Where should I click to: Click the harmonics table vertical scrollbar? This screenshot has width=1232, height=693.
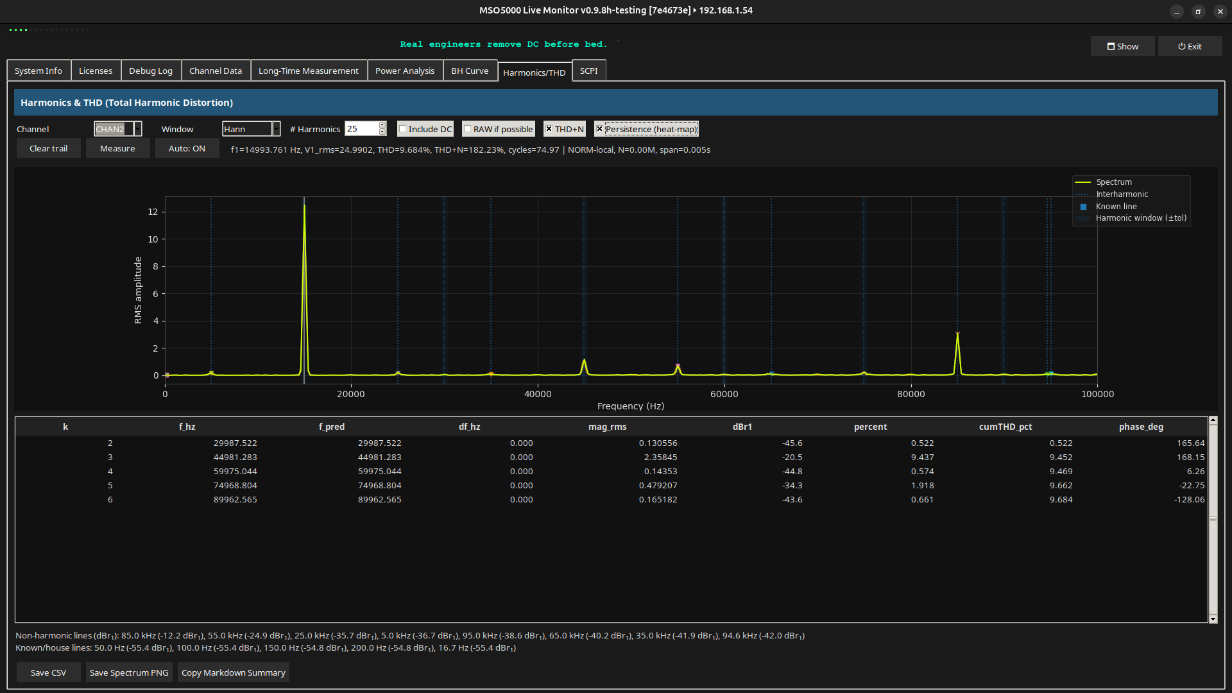pos(1213,520)
